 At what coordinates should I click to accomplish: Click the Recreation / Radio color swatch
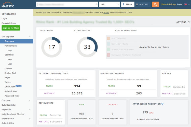[108, 44]
